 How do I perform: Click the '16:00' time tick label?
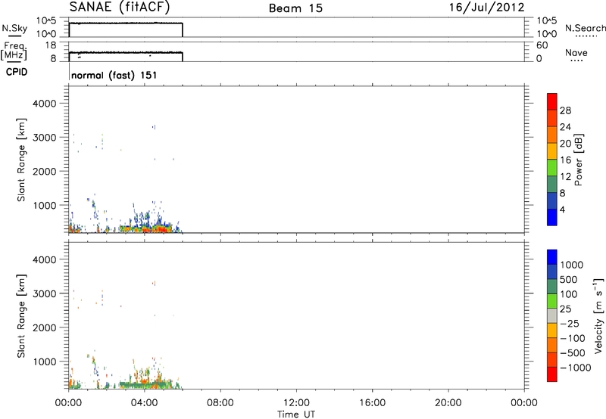point(372,403)
